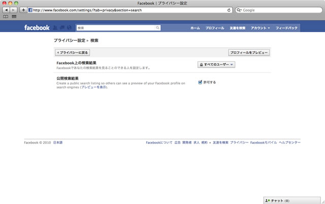
Task: Add bookmark with the plus button
Action: 23,10
